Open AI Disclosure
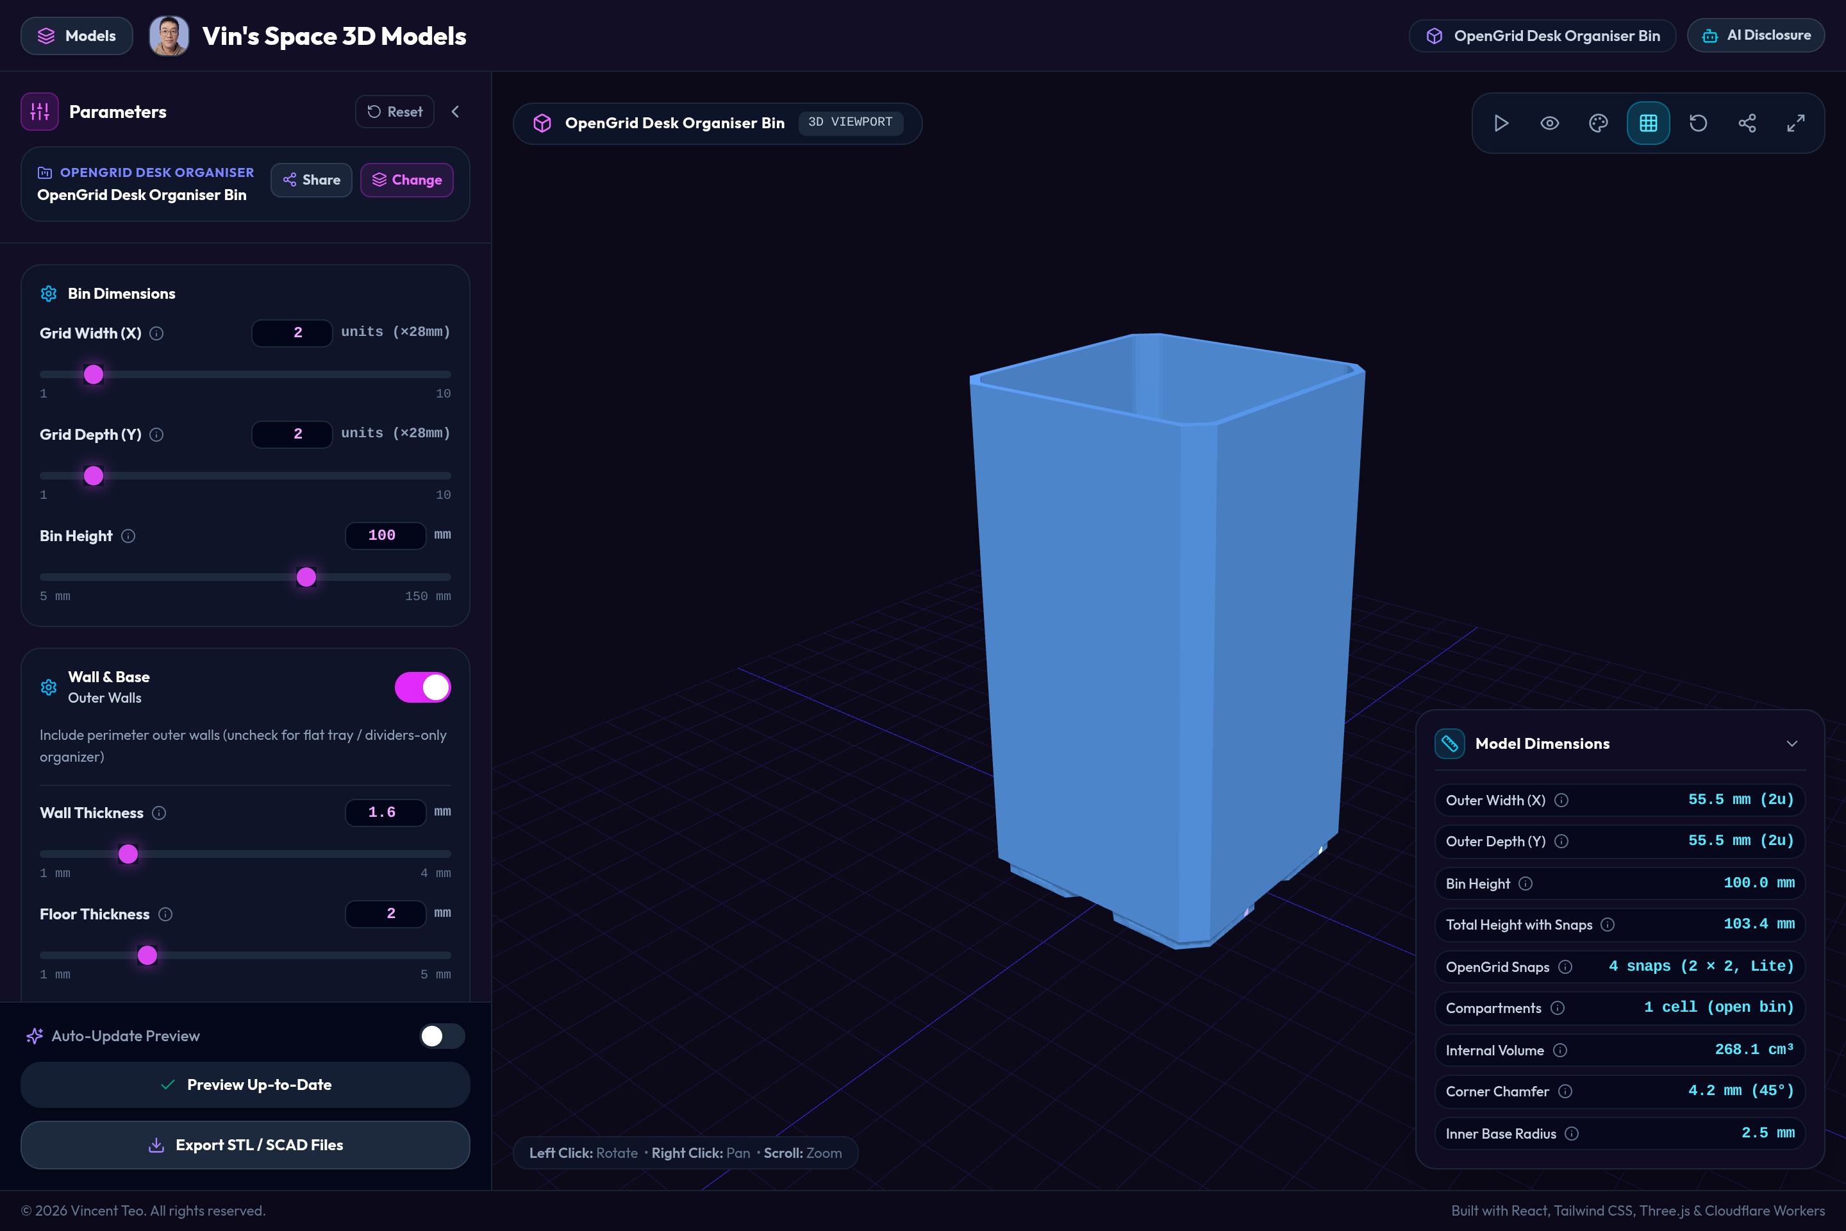The width and height of the screenshot is (1846, 1231). click(1756, 35)
